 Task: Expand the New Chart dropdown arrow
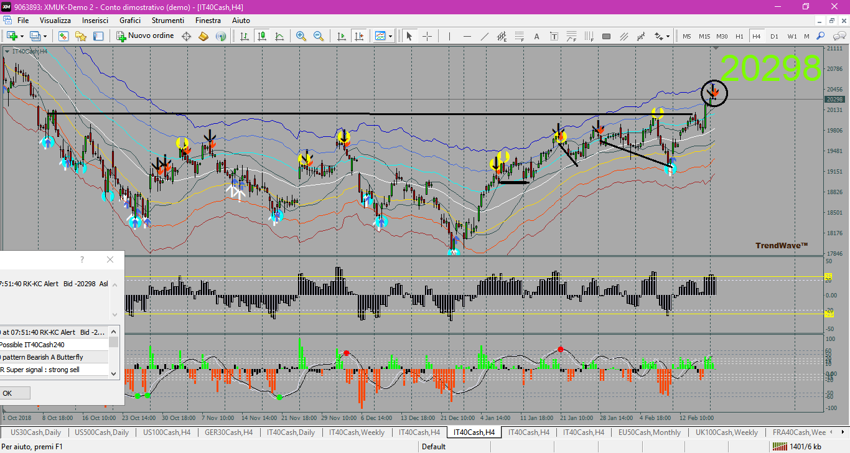point(22,36)
